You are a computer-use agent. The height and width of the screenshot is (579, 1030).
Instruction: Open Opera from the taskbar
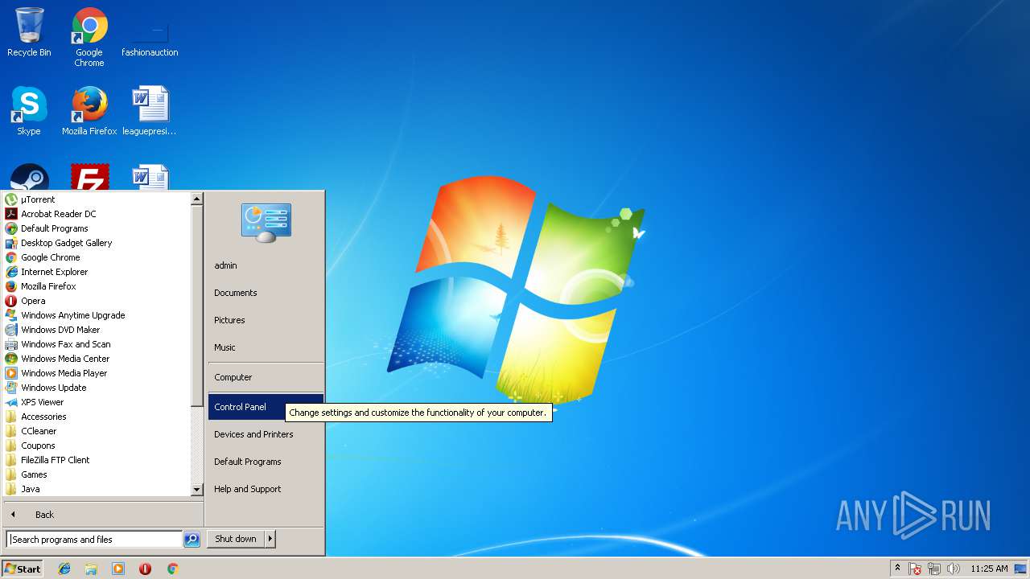(x=145, y=569)
